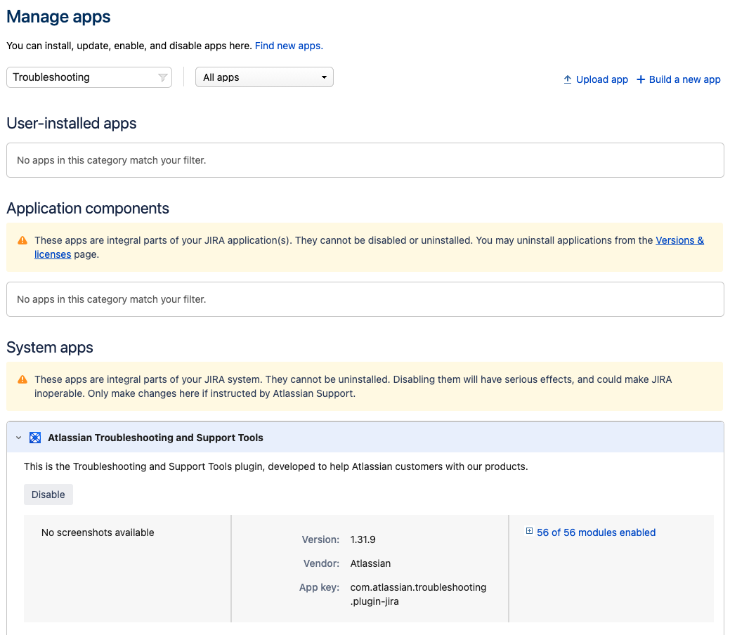Image resolution: width=730 pixels, height=635 pixels.
Task: Click the filter funnel icon in search box
Action: pyautogui.click(x=162, y=77)
